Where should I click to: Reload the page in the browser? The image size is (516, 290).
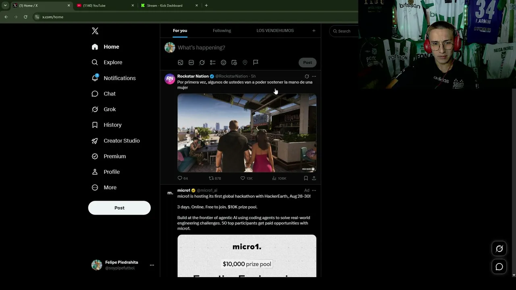25,17
